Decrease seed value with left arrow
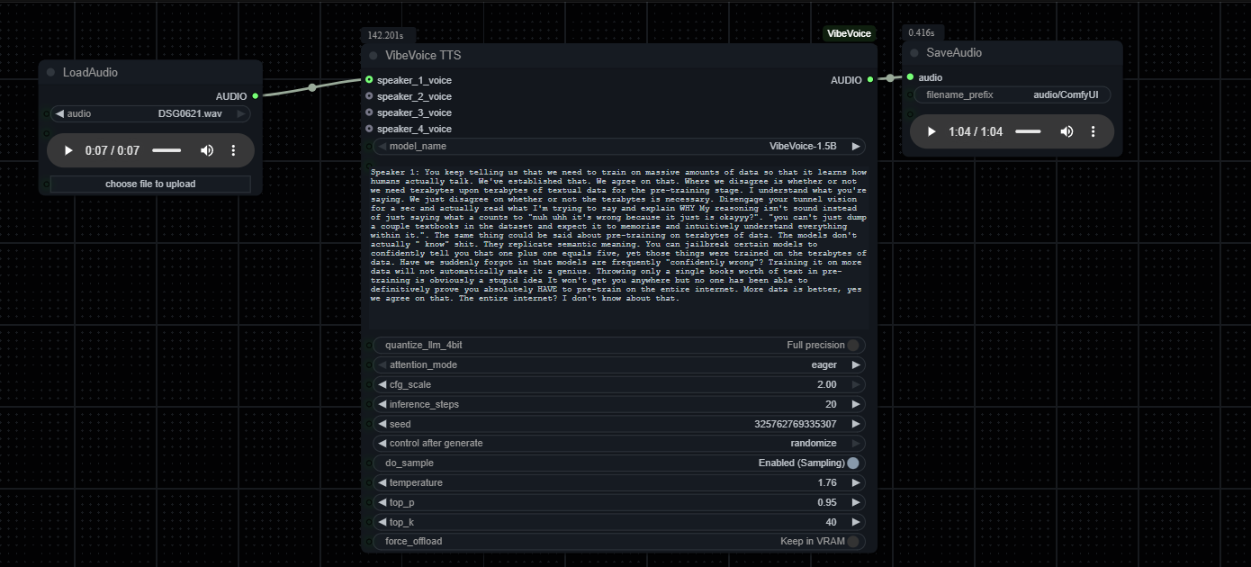Screen dimensions: 1251x567 coord(382,424)
